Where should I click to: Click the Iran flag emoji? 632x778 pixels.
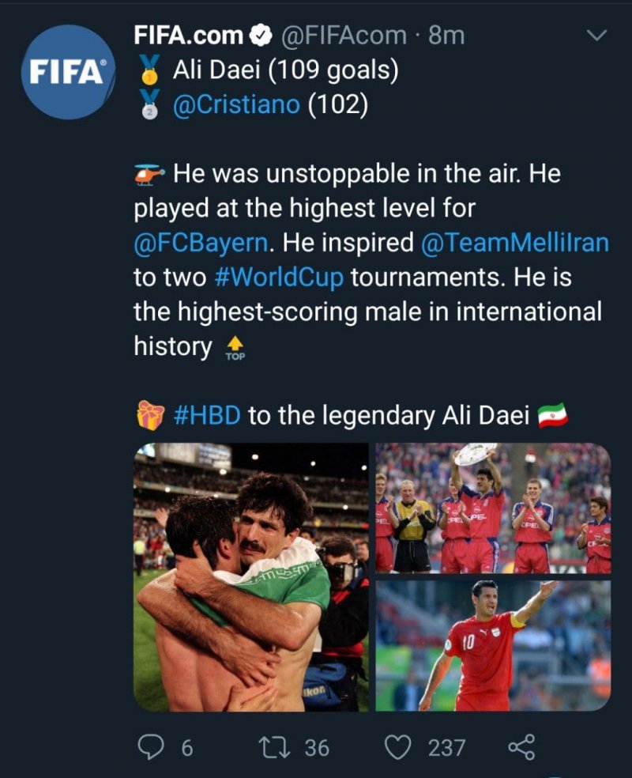coord(553,415)
